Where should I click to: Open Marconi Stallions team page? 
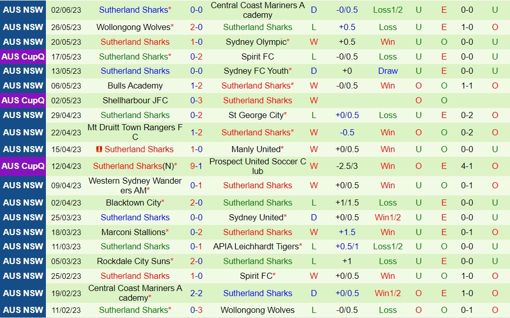tap(133, 232)
